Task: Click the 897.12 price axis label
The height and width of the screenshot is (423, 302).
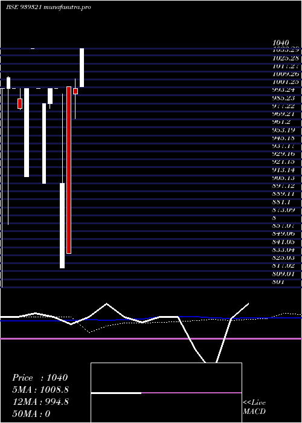Action: click(x=283, y=186)
